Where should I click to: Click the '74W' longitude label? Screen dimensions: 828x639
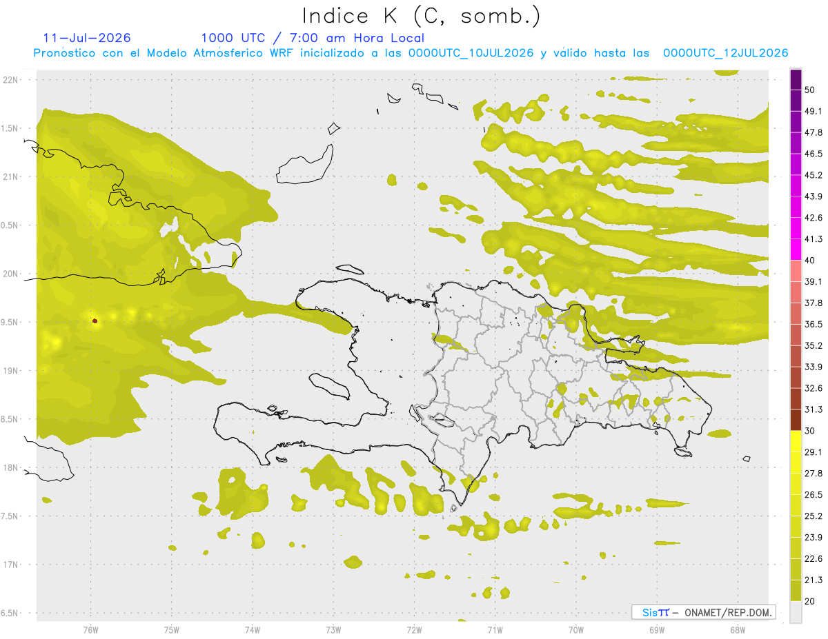tap(253, 630)
